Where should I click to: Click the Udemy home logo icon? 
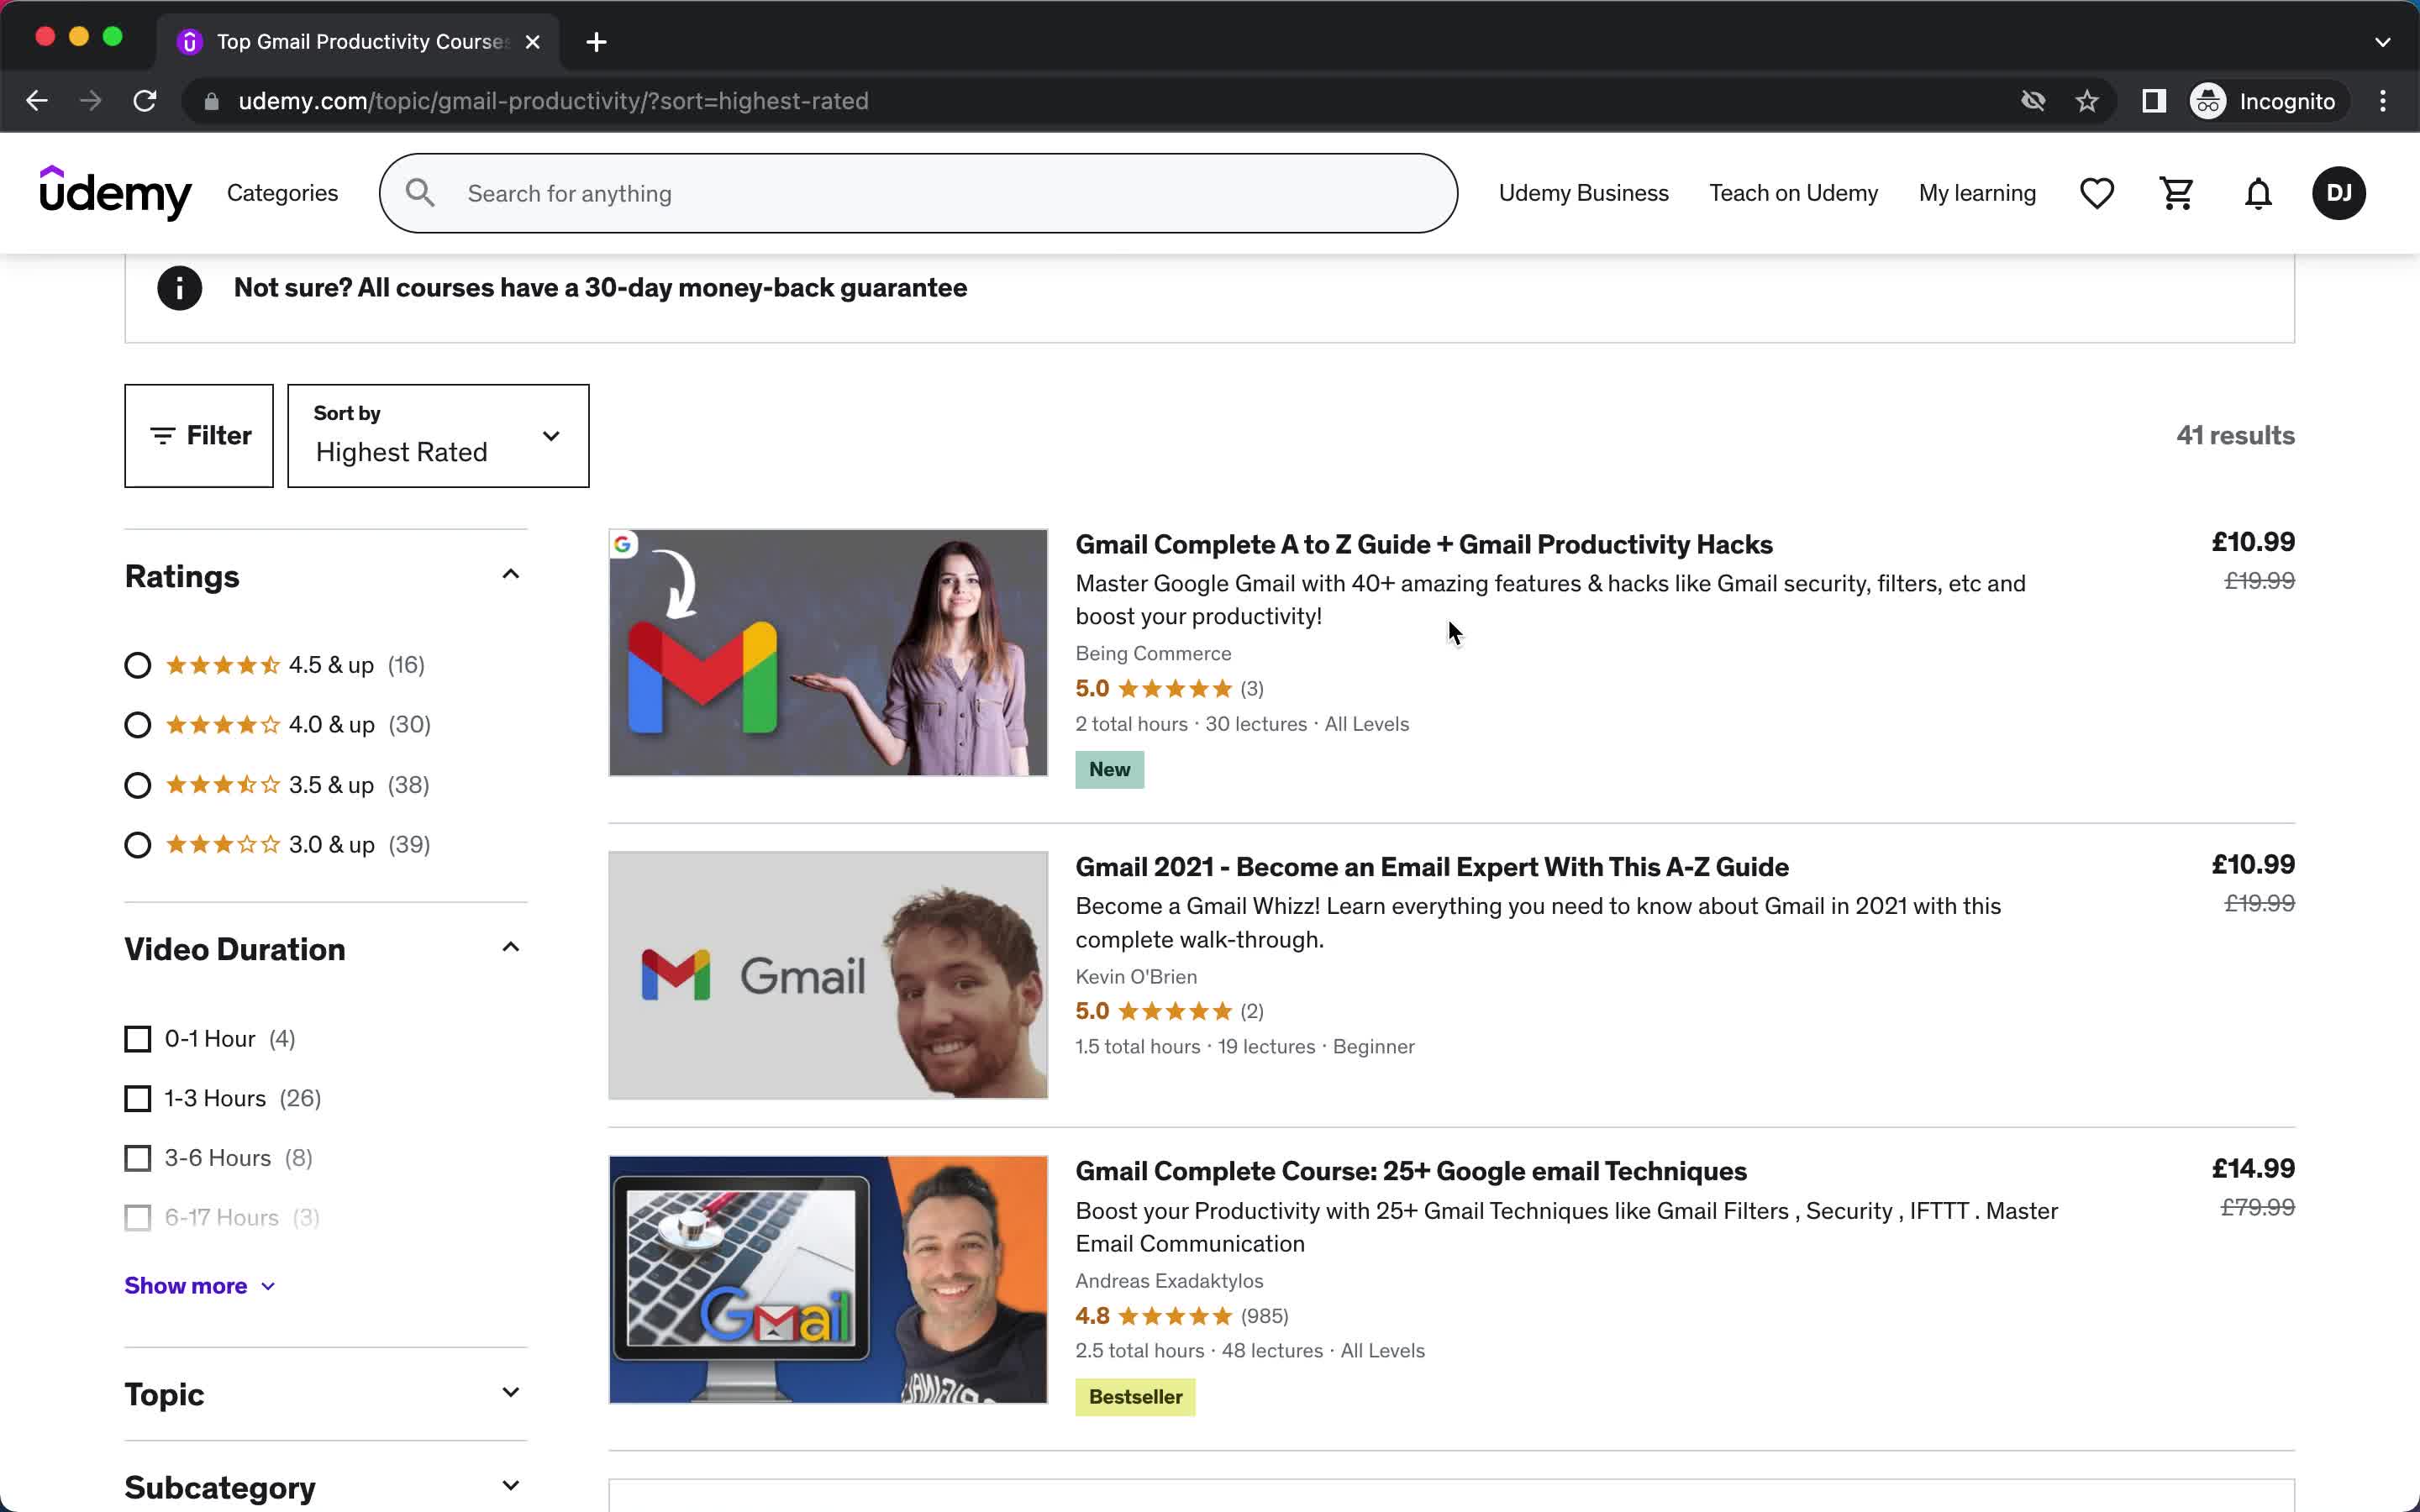pos(115,193)
